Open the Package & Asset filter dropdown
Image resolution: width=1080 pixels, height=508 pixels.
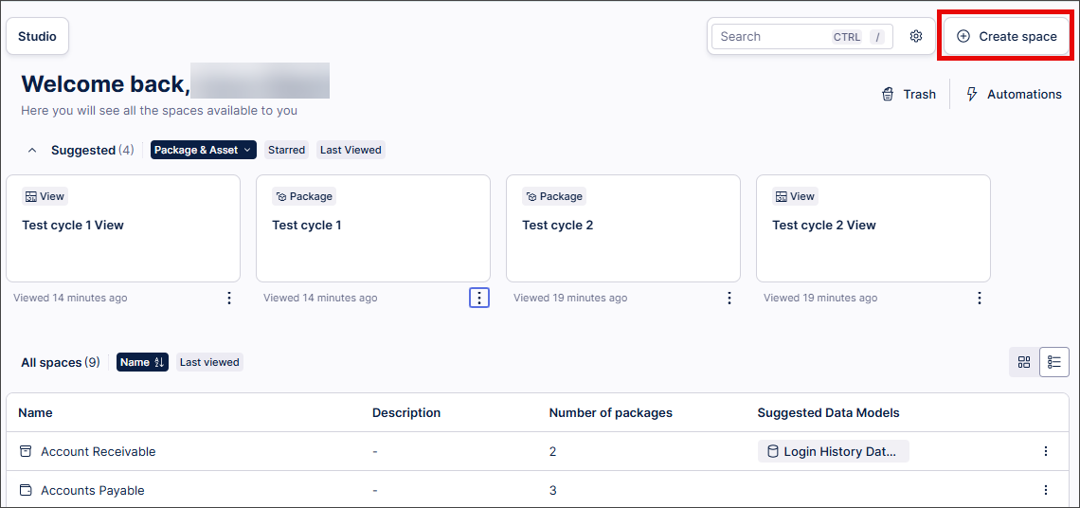click(203, 150)
